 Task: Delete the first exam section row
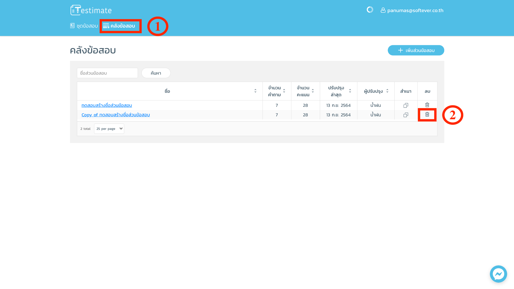pos(427,105)
